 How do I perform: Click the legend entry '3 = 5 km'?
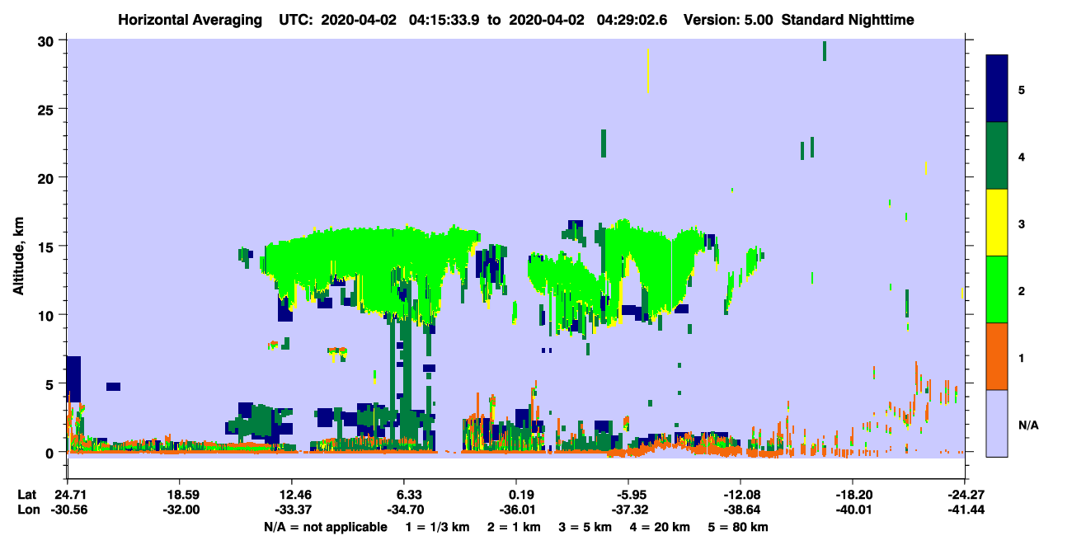point(585,527)
